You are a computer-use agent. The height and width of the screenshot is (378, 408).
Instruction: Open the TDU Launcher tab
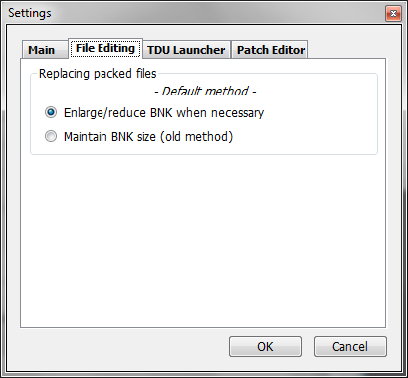click(x=186, y=50)
